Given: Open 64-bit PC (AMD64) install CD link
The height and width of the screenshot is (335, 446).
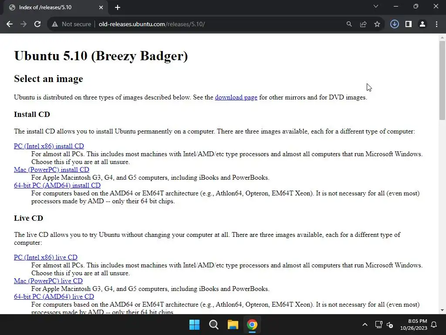Looking at the screenshot, I should pos(57,185).
